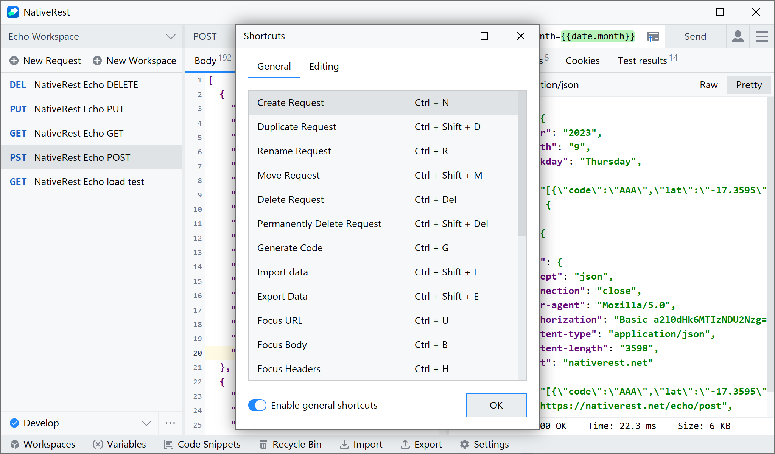The width and height of the screenshot is (775, 454).
Task: Minimize the Shortcuts dialog window
Action: (x=448, y=36)
